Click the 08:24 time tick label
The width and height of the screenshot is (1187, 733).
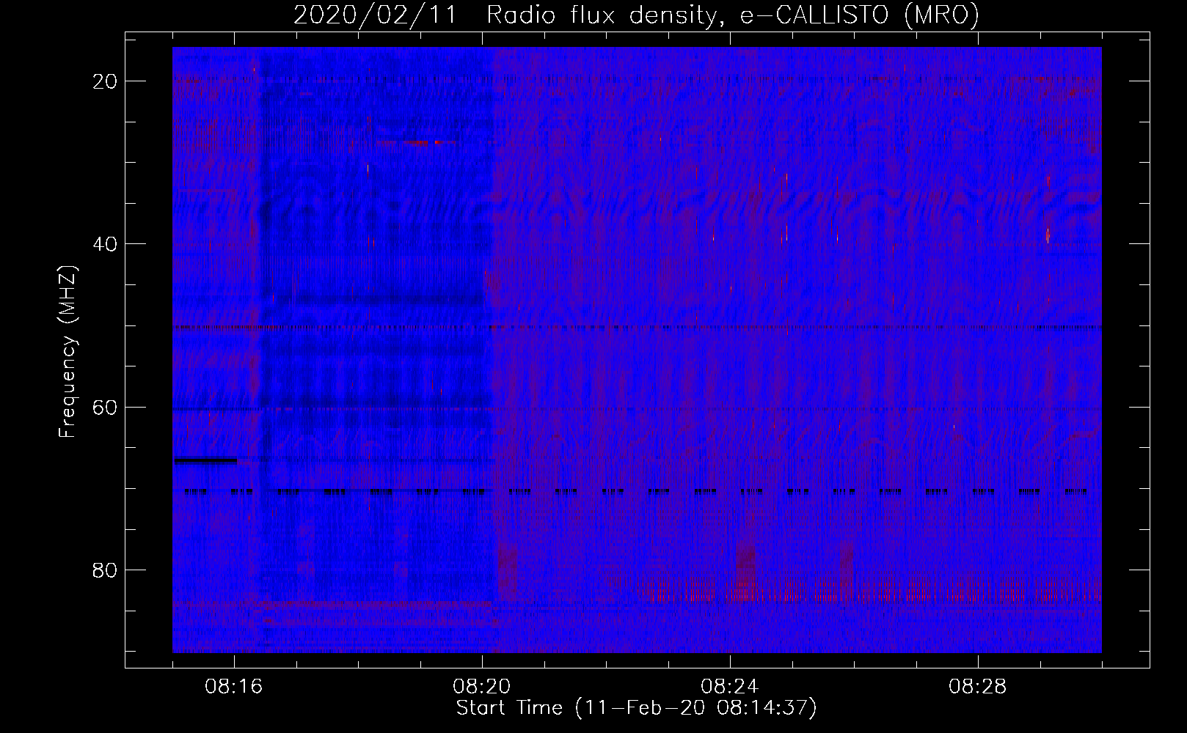(730, 687)
